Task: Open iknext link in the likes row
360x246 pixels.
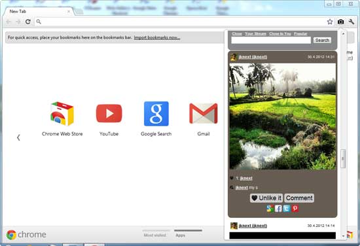Action: (246, 179)
